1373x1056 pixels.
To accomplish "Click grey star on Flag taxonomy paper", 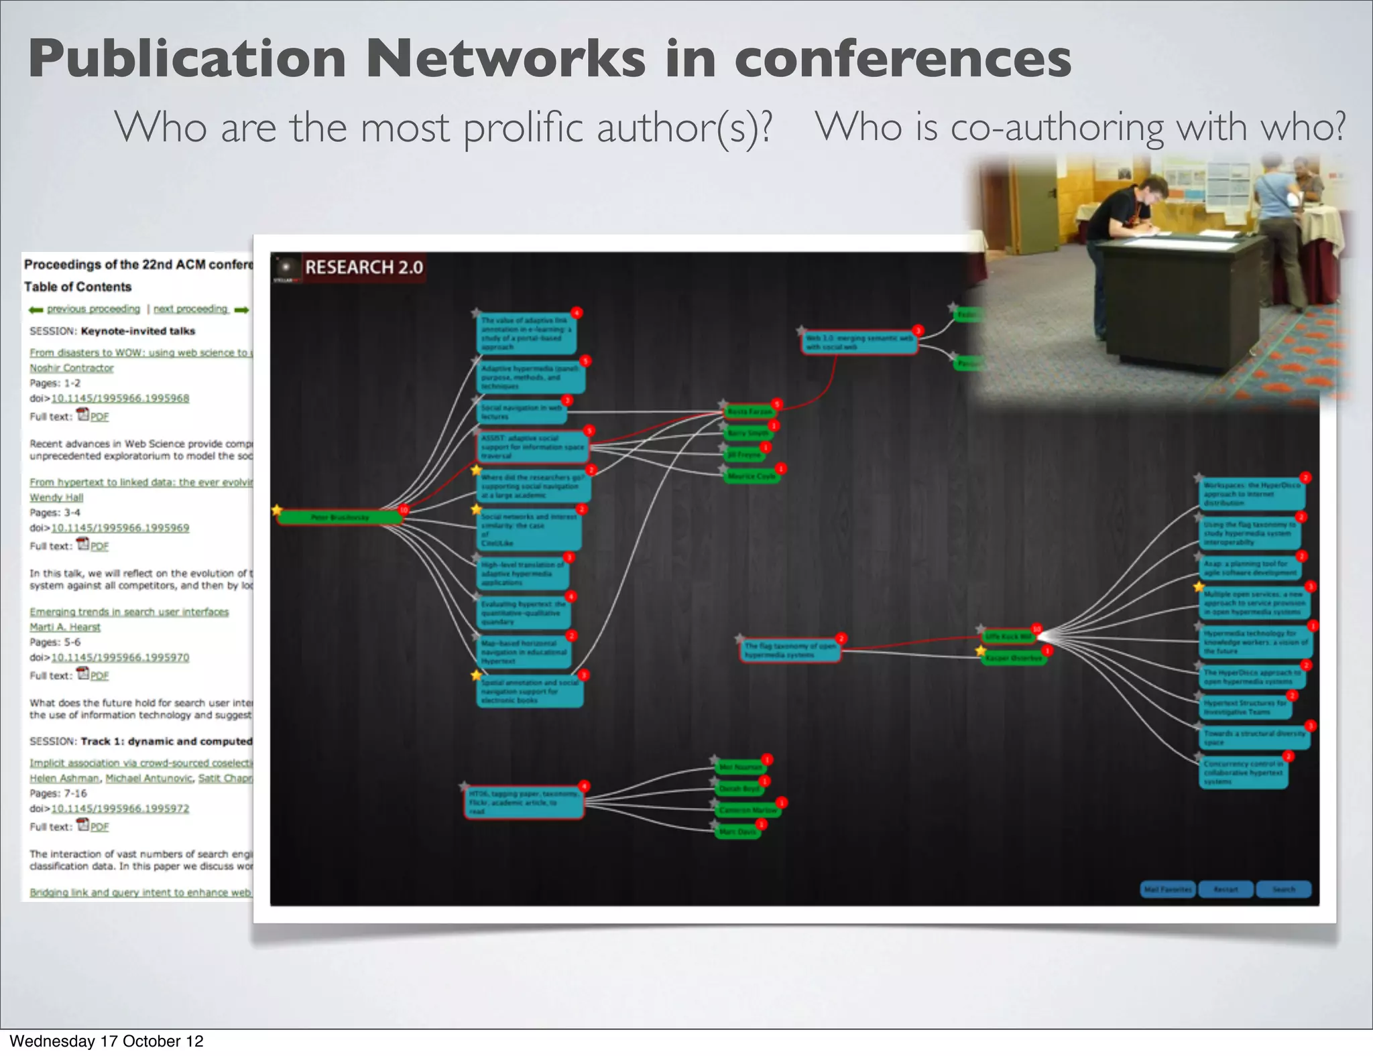I will (x=739, y=638).
